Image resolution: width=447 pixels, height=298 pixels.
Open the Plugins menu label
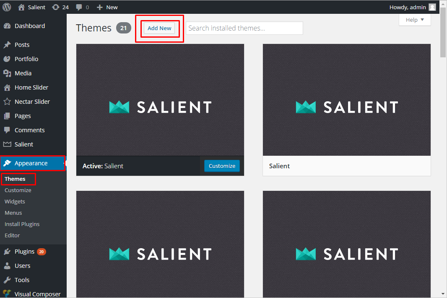point(24,252)
